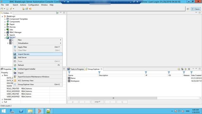
Task: Click the Depot folder icon in tree
Action: 8,24
